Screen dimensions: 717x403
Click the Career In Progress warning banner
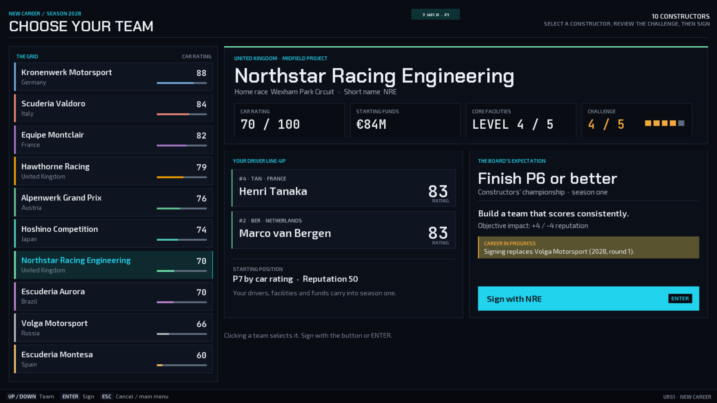(589, 247)
